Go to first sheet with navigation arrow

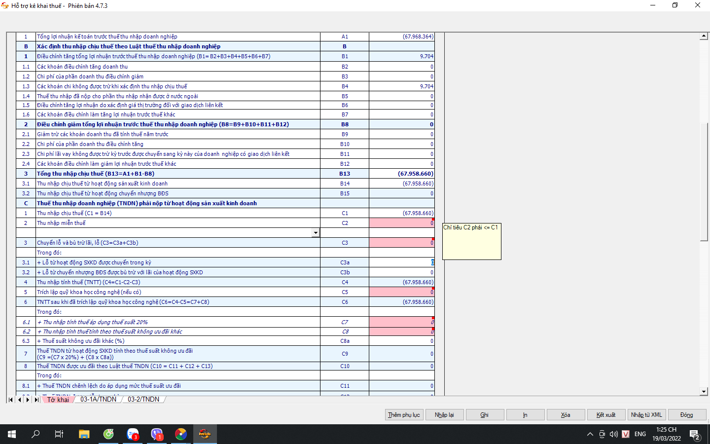10,400
